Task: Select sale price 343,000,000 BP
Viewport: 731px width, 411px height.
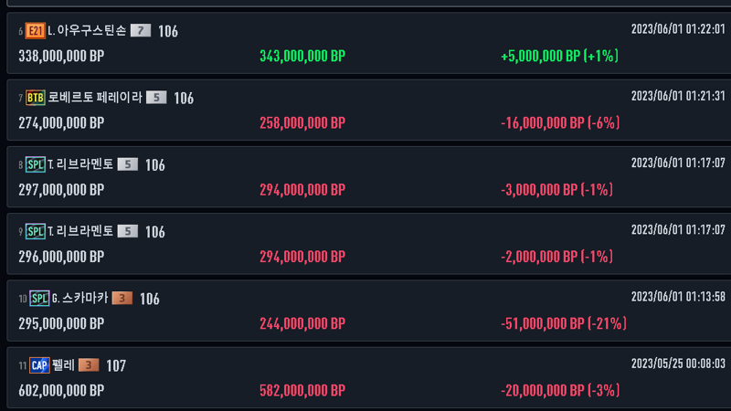Action: click(x=302, y=57)
